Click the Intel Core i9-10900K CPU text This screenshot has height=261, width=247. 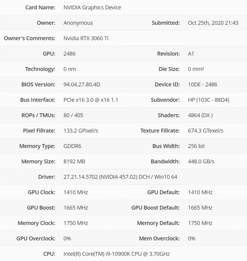(116, 254)
